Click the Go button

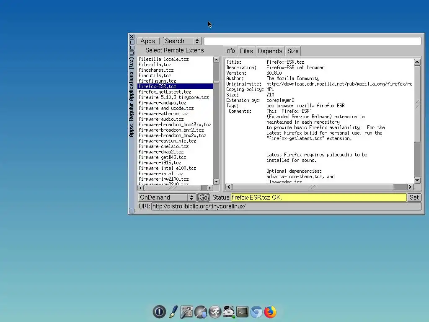pos(203,197)
